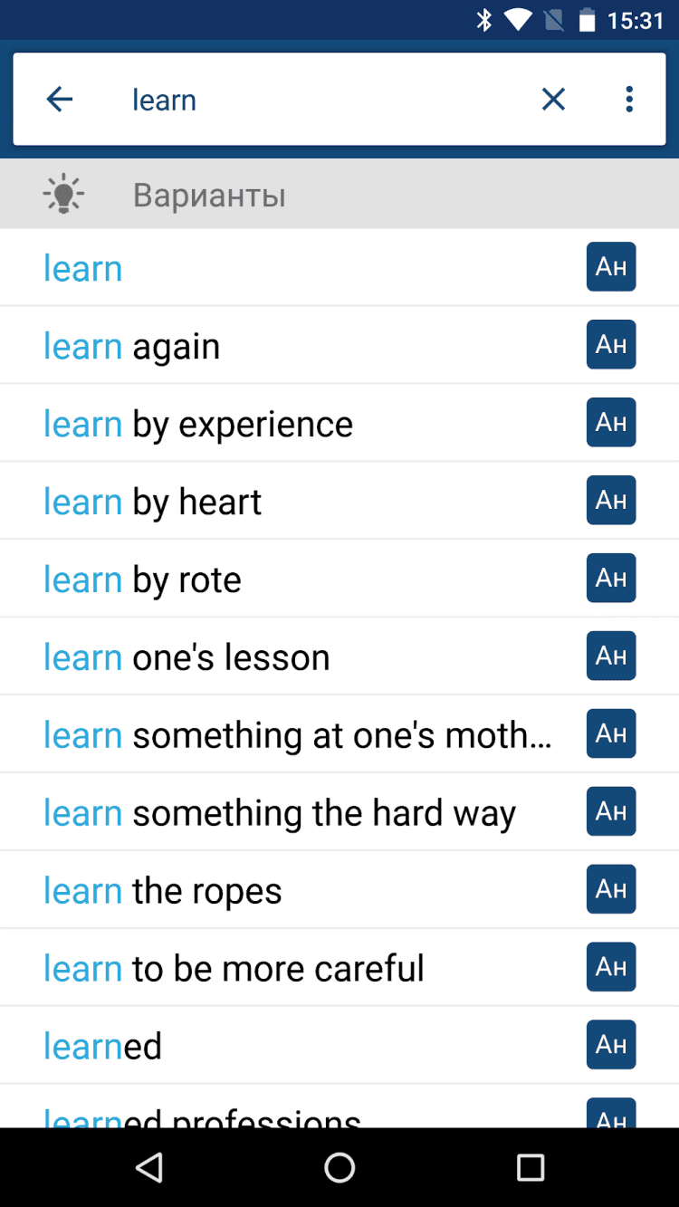Tap the Ан badge next to 'learned'
The image size is (679, 1207).
point(611,1045)
